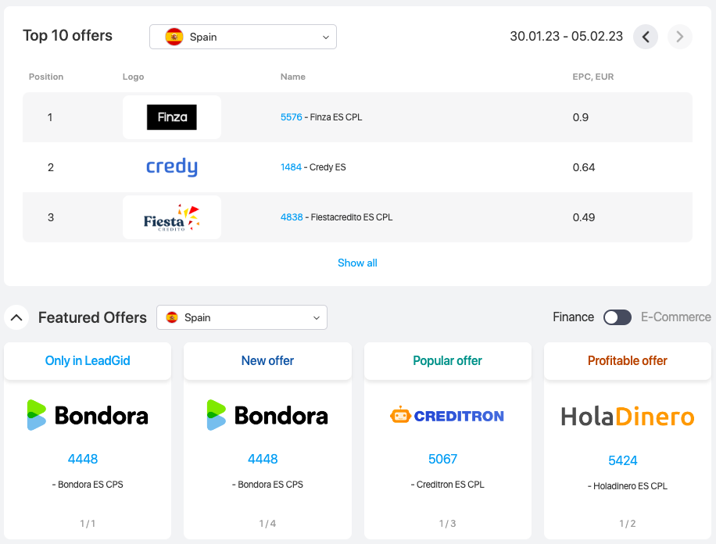Click the Spain flag icon in Top 10 dropdown

pos(174,37)
